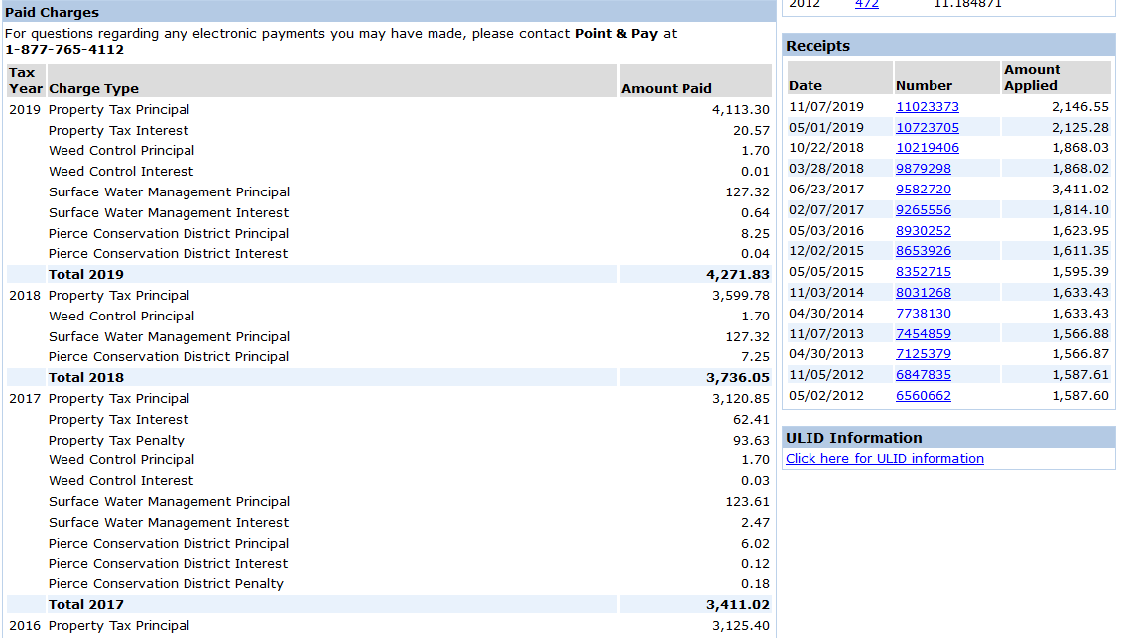Screen dimensions: 1122x638
Task: Open receipt number 6560662
Action: tap(923, 395)
